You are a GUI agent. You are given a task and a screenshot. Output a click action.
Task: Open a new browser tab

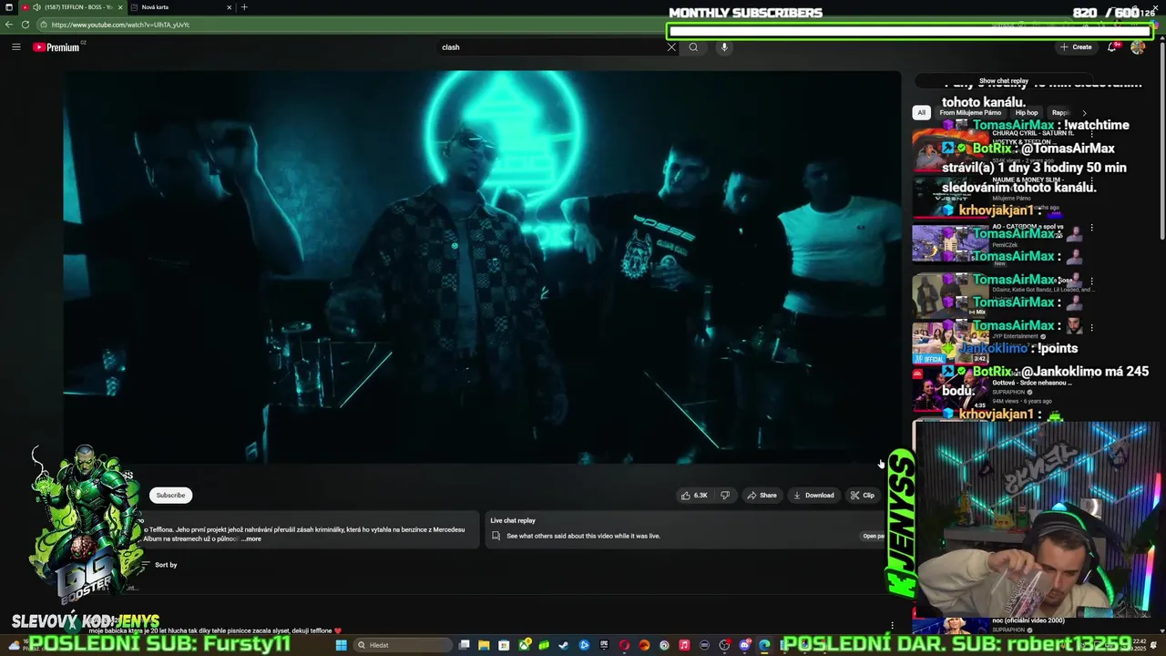pyautogui.click(x=244, y=7)
